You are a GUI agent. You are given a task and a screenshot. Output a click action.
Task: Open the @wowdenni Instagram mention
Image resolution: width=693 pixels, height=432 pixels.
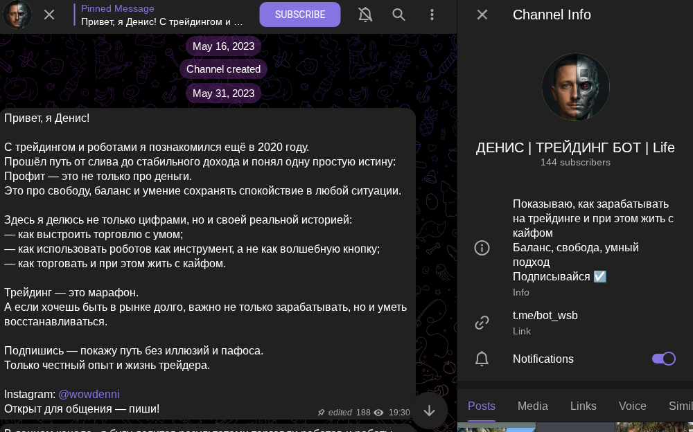pyautogui.click(x=89, y=394)
